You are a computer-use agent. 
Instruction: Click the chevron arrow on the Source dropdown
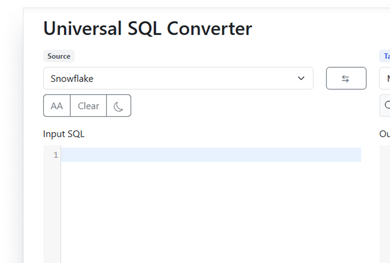point(301,78)
